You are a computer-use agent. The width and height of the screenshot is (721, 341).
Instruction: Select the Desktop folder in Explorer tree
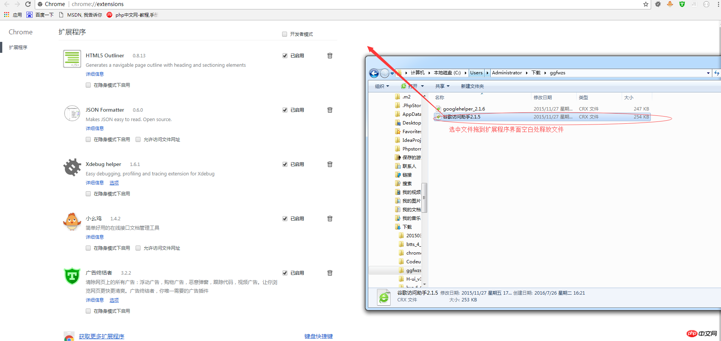tap(408, 123)
